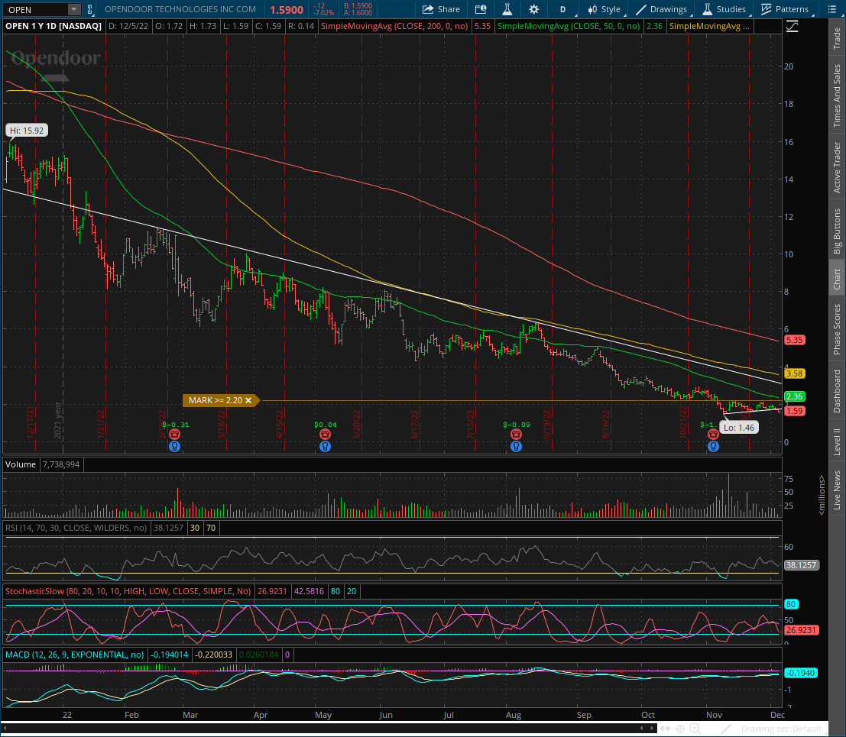
Task: Click the chart mode icon beside the study labels
Action: coord(792,26)
